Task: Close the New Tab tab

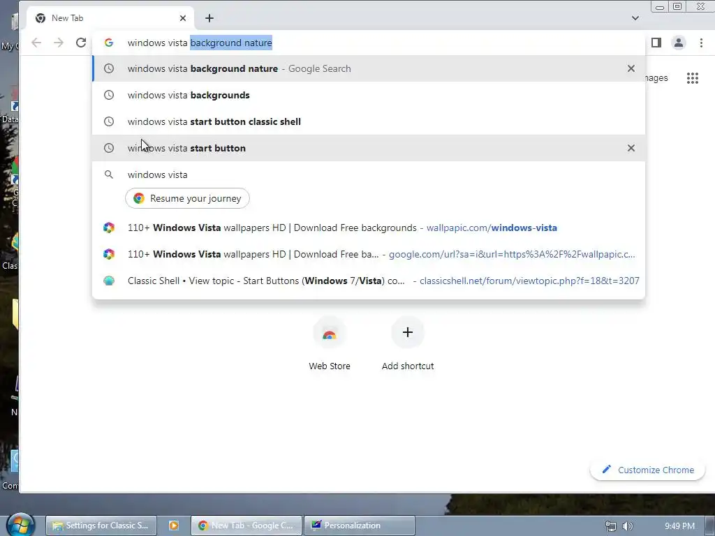Action: coord(183,18)
